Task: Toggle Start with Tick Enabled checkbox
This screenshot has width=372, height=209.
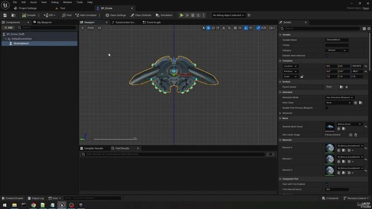Action: coord(327,184)
